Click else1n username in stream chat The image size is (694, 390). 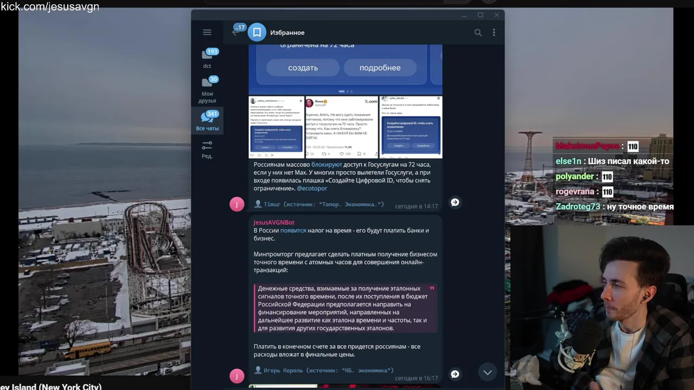pos(568,161)
